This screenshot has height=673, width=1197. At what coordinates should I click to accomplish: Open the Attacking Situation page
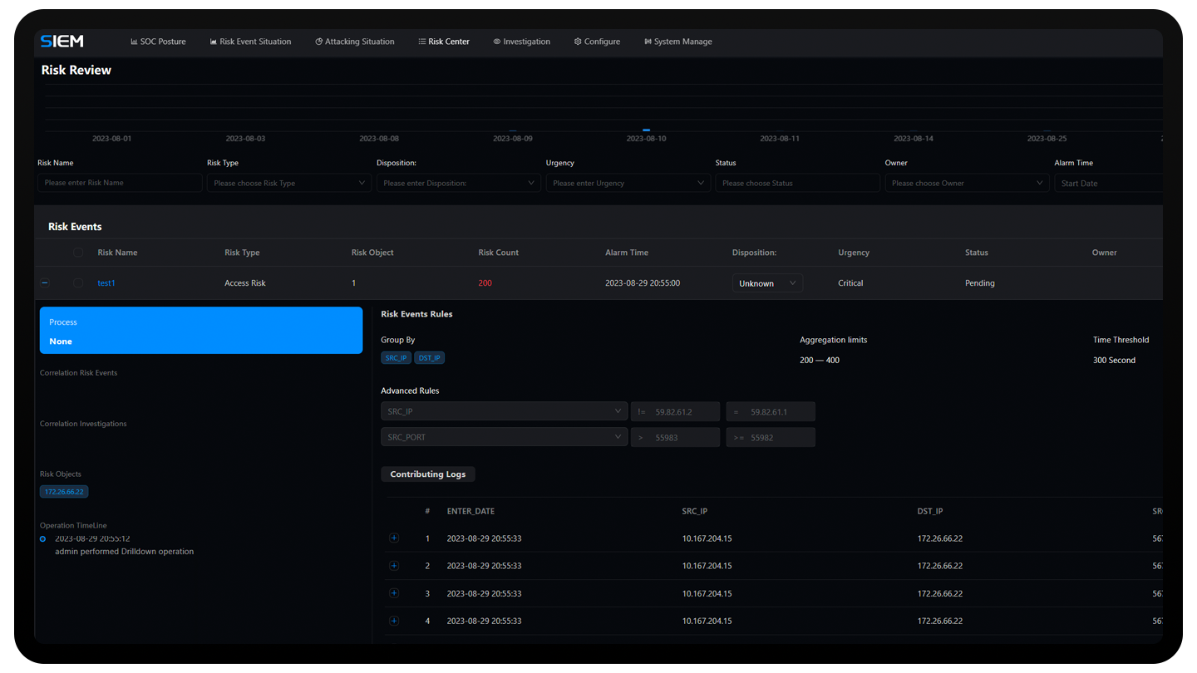coord(354,42)
